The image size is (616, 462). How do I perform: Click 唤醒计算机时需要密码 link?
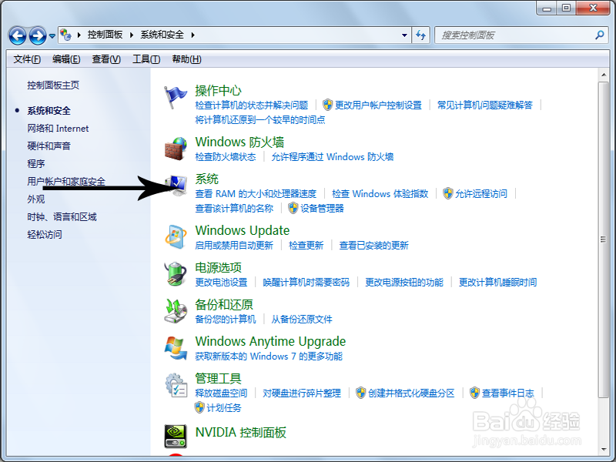coord(306,283)
